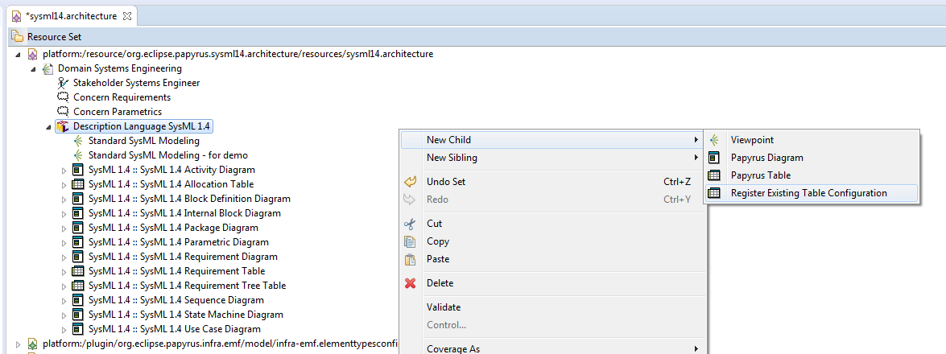
Task: Click the Package Diagram row icon
Action: point(78,228)
